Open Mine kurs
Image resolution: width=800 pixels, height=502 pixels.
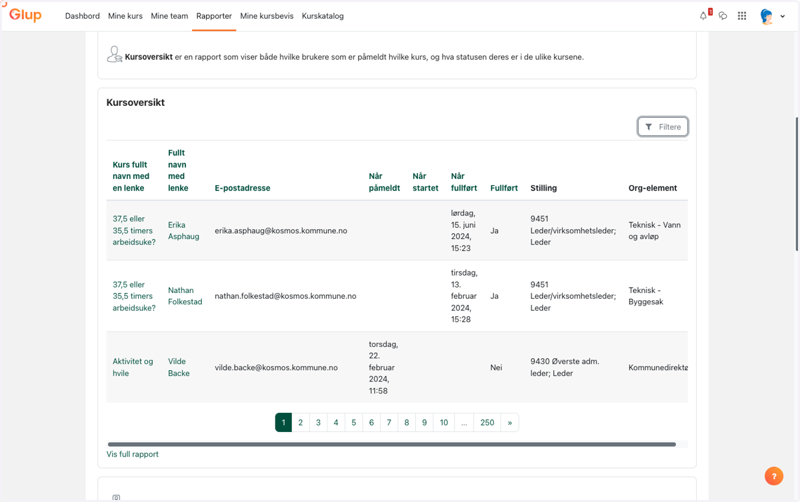pyautogui.click(x=125, y=16)
